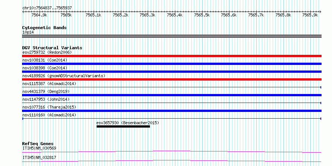Open the ITIH5|NM_032817 transcript label
The height and width of the screenshot is (166, 332).
[x=39, y=158]
